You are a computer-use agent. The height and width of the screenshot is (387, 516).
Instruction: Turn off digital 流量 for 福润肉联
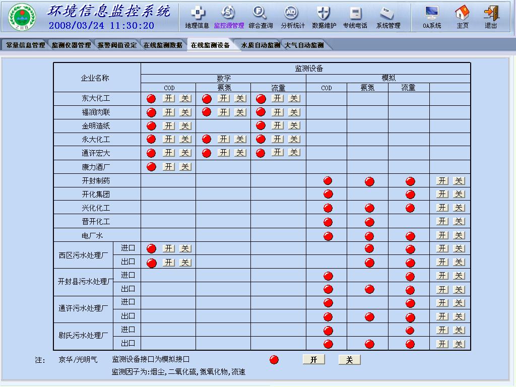coord(294,112)
